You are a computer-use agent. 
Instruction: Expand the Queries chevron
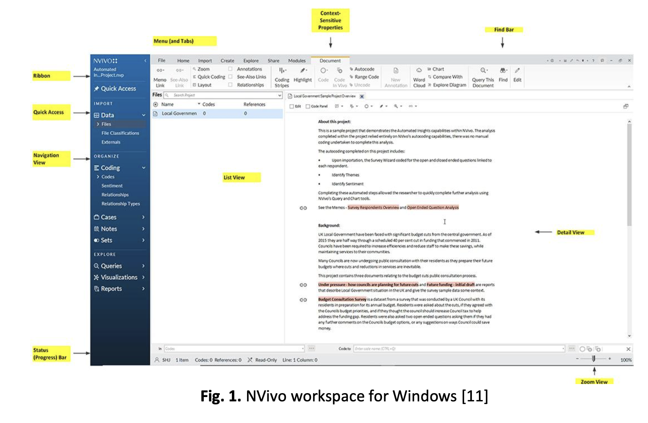coord(143,266)
